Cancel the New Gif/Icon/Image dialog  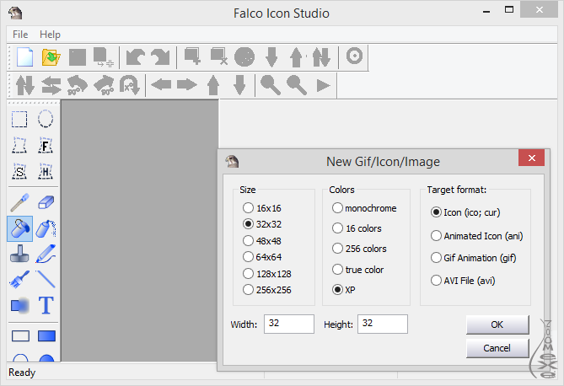click(x=497, y=348)
